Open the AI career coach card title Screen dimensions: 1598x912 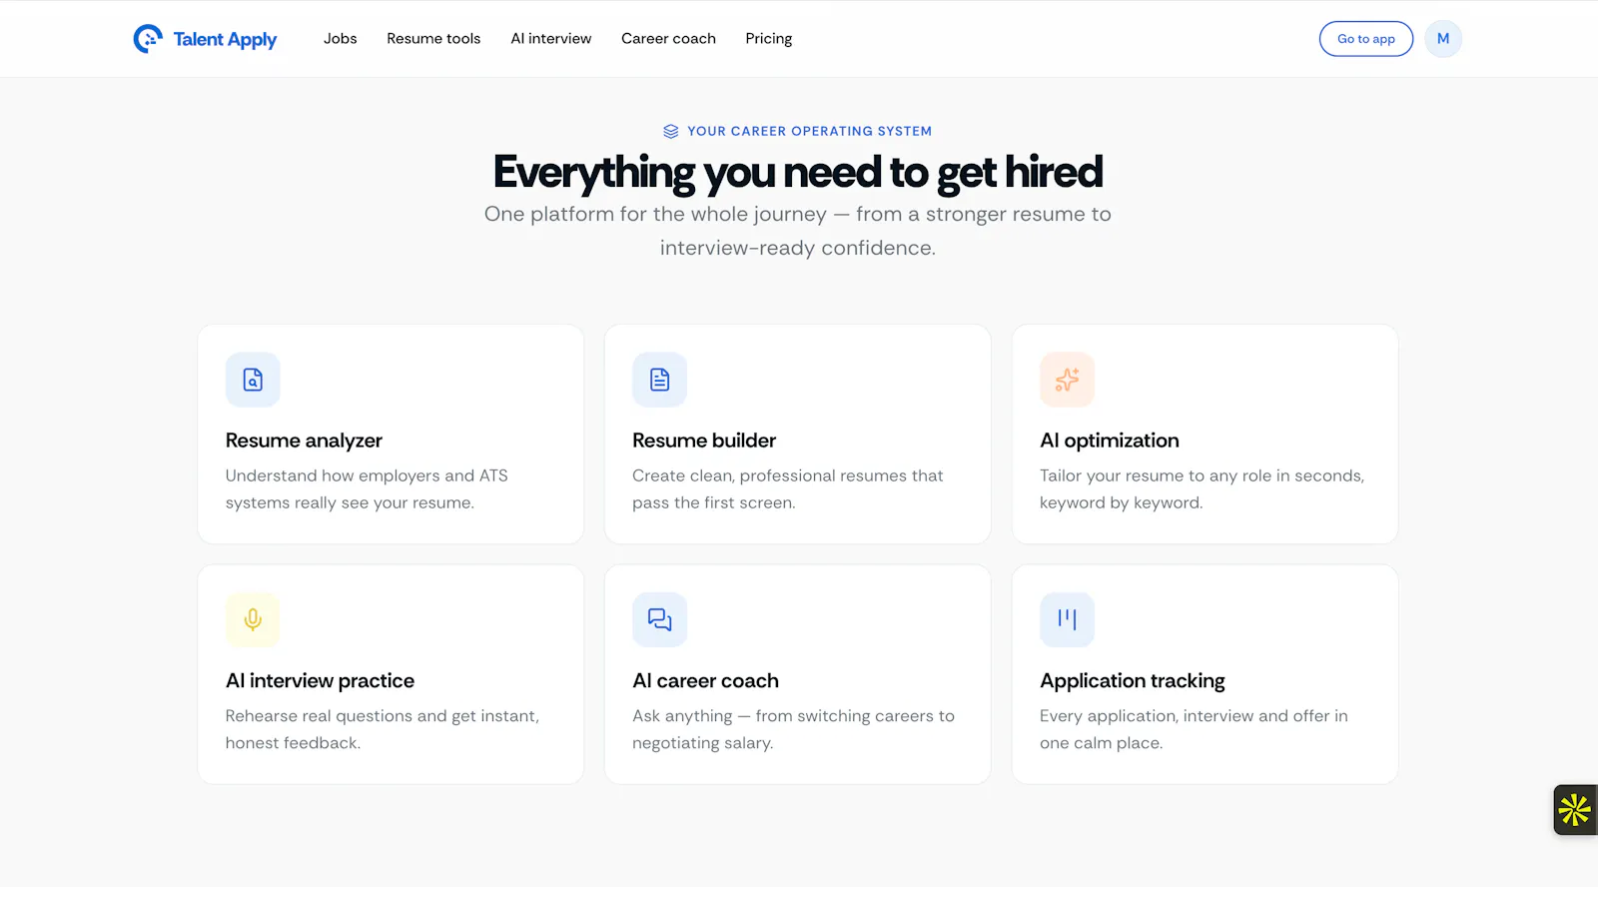705,681
